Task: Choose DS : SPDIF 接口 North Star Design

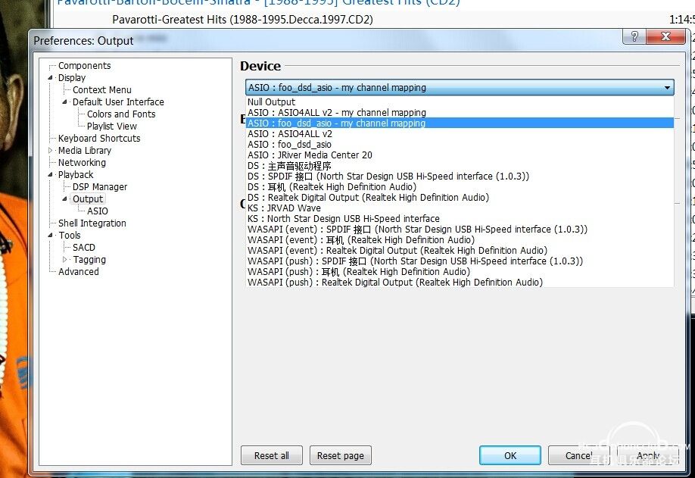Action: tap(460, 177)
